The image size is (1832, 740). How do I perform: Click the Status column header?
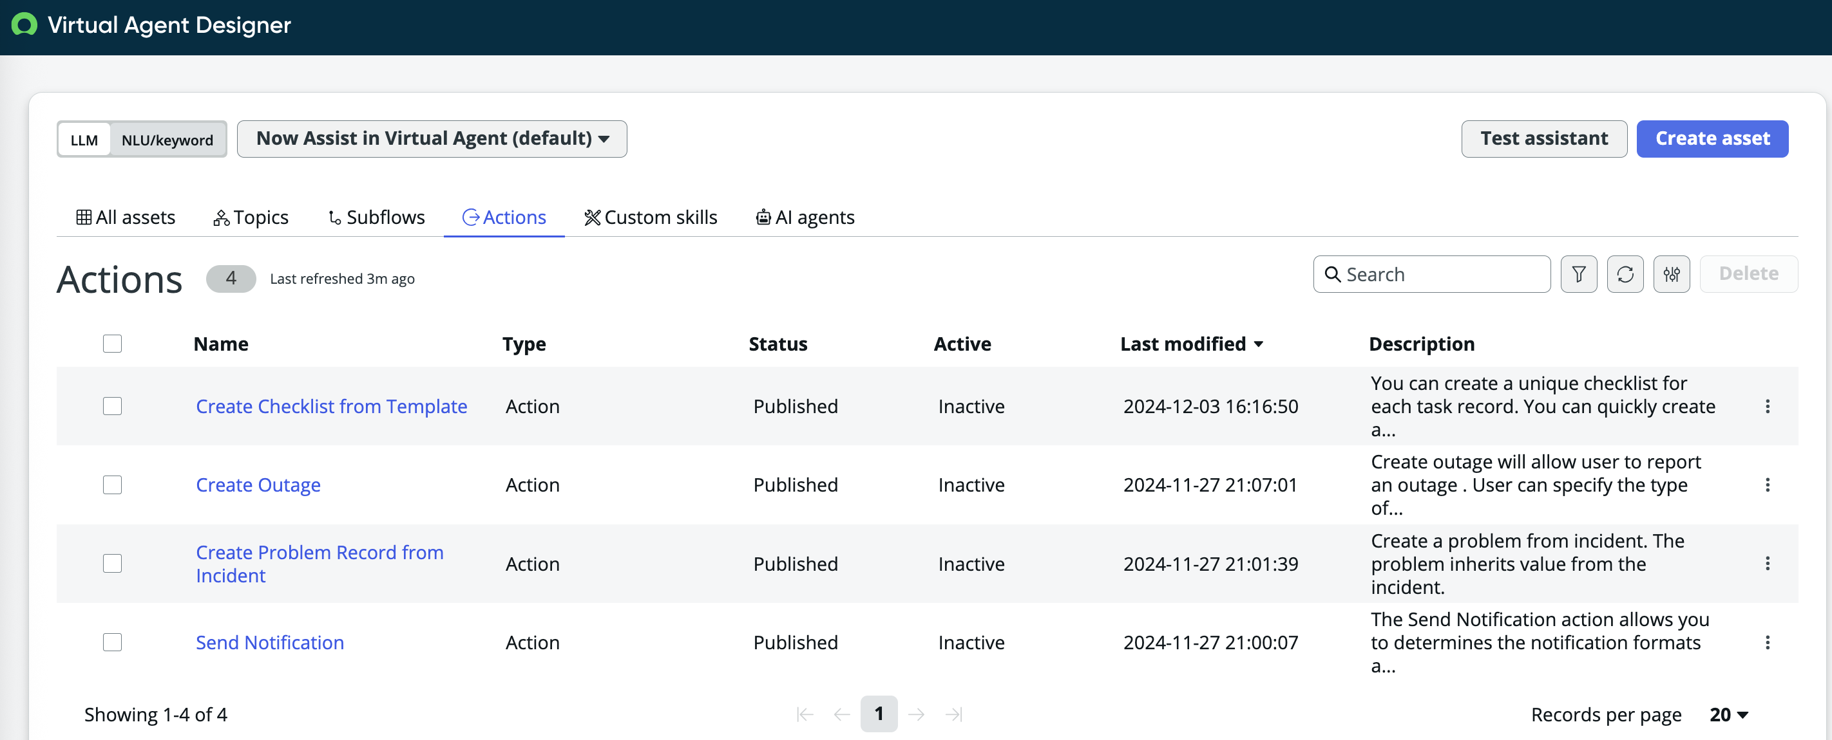pyautogui.click(x=778, y=344)
